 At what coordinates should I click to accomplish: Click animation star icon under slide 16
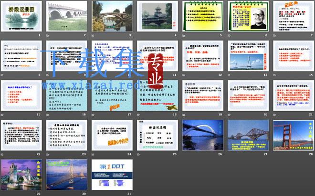[x=47, y=115]
